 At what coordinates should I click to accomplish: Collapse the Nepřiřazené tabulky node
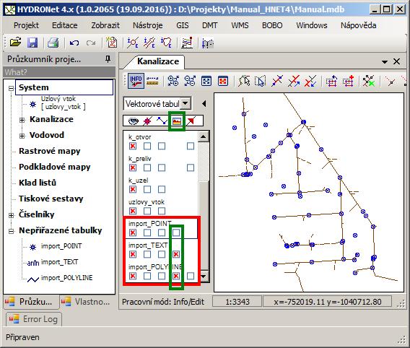click(x=12, y=231)
